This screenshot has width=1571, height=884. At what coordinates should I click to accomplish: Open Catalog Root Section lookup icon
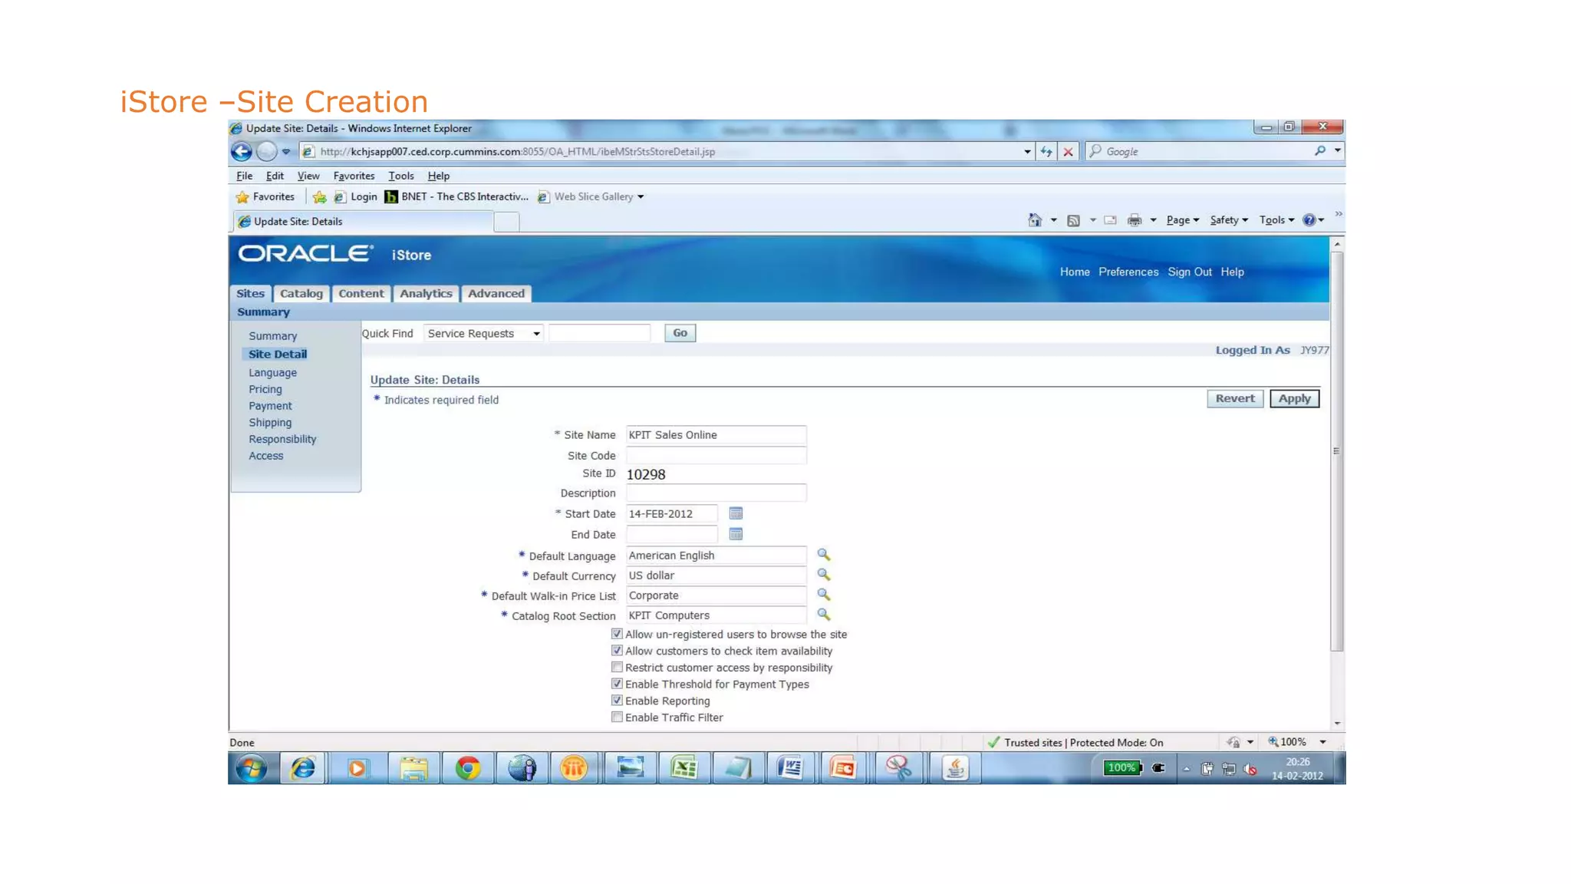pos(823,615)
